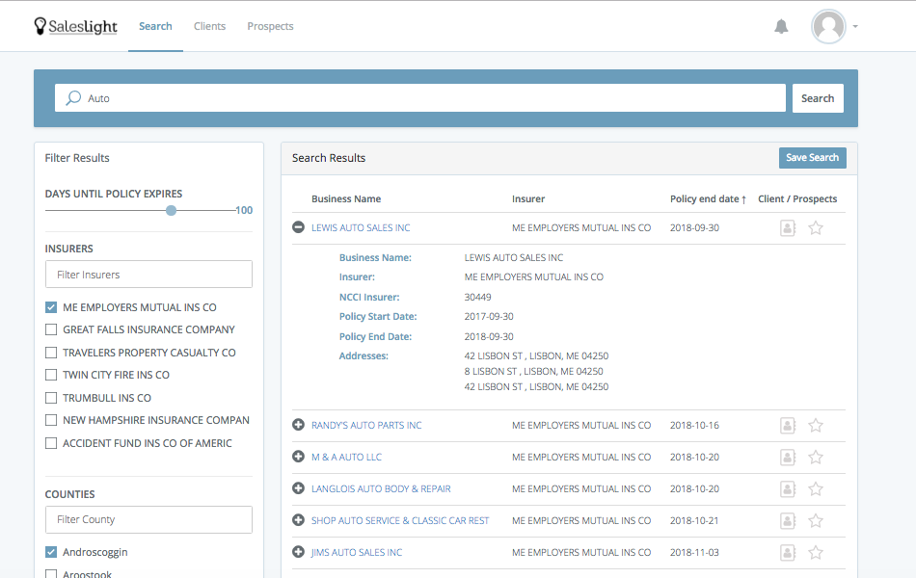Image resolution: width=916 pixels, height=578 pixels.
Task: Click the Search button
Action: tap(818, 98)
